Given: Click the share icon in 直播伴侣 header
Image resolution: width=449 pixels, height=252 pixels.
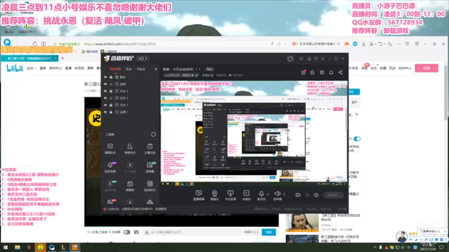Looking at the screenshot, I should point(341,72).
